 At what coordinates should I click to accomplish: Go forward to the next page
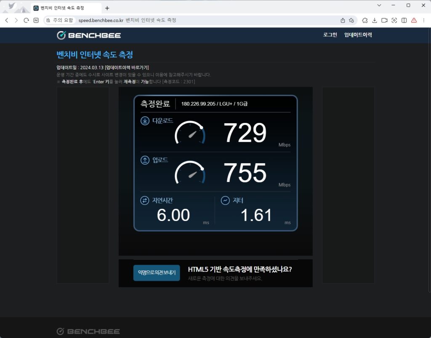[x=16, y=20]
